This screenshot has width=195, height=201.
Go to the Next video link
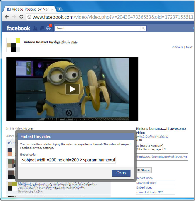[x=189, y=47]
